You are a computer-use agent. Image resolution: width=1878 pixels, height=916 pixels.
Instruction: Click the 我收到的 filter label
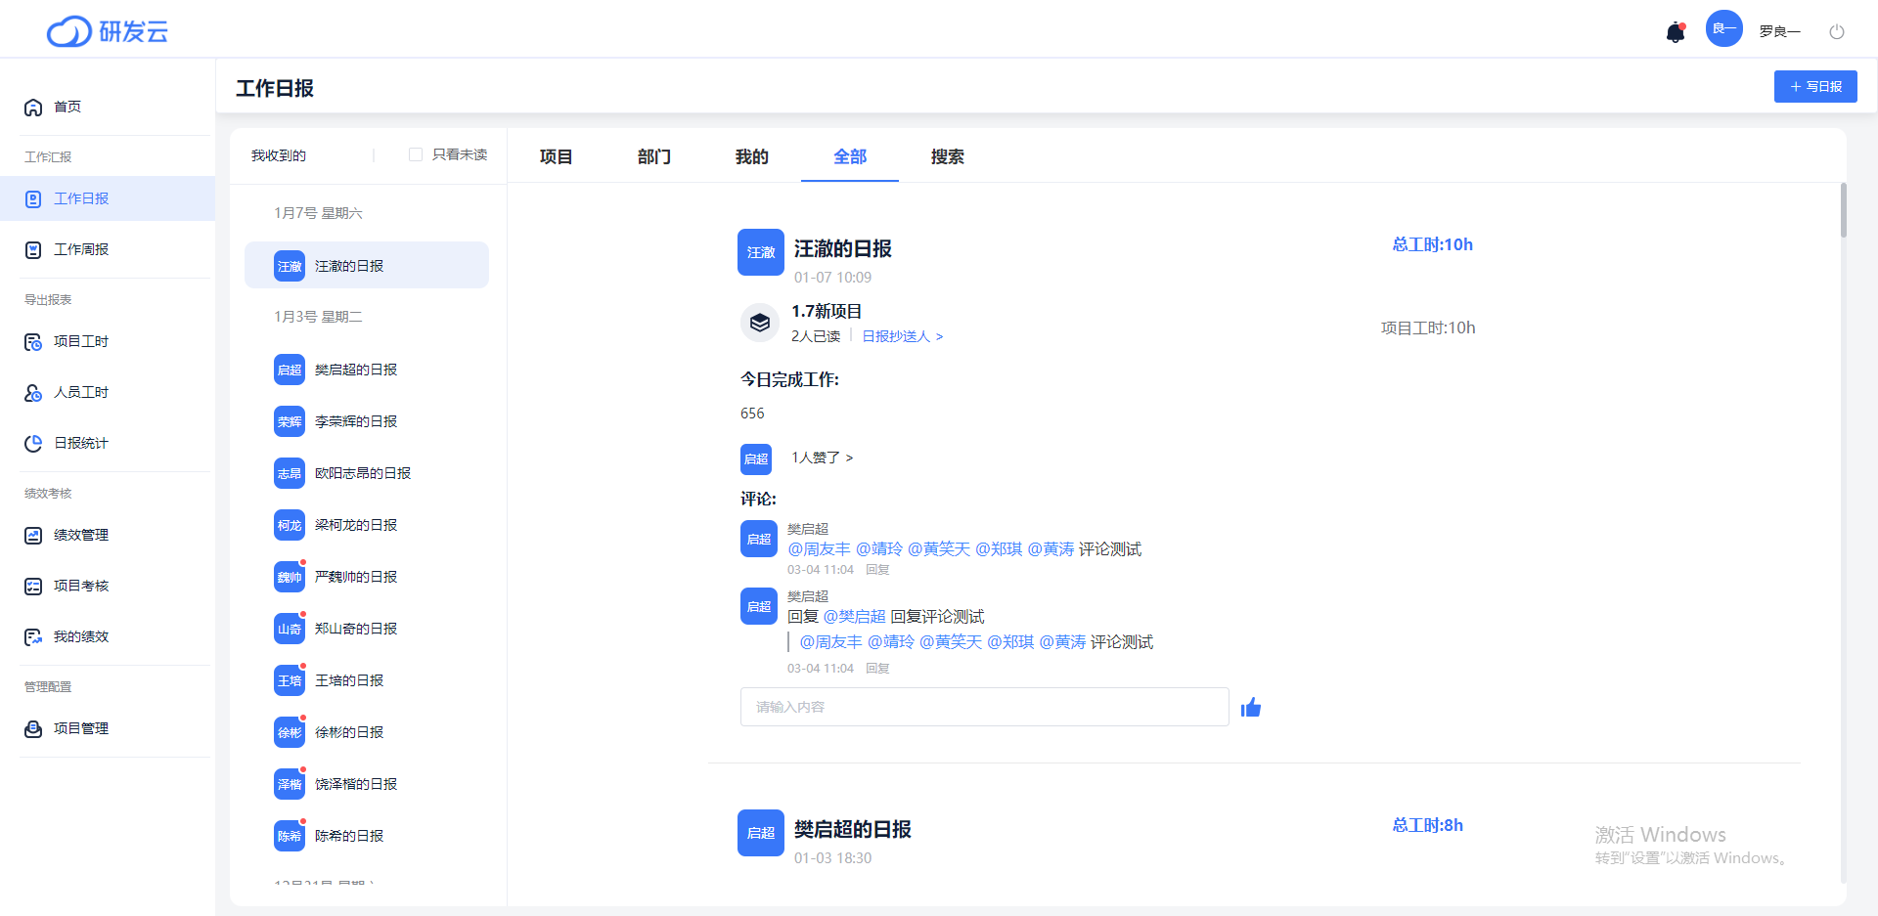click(x=279, y=155)
